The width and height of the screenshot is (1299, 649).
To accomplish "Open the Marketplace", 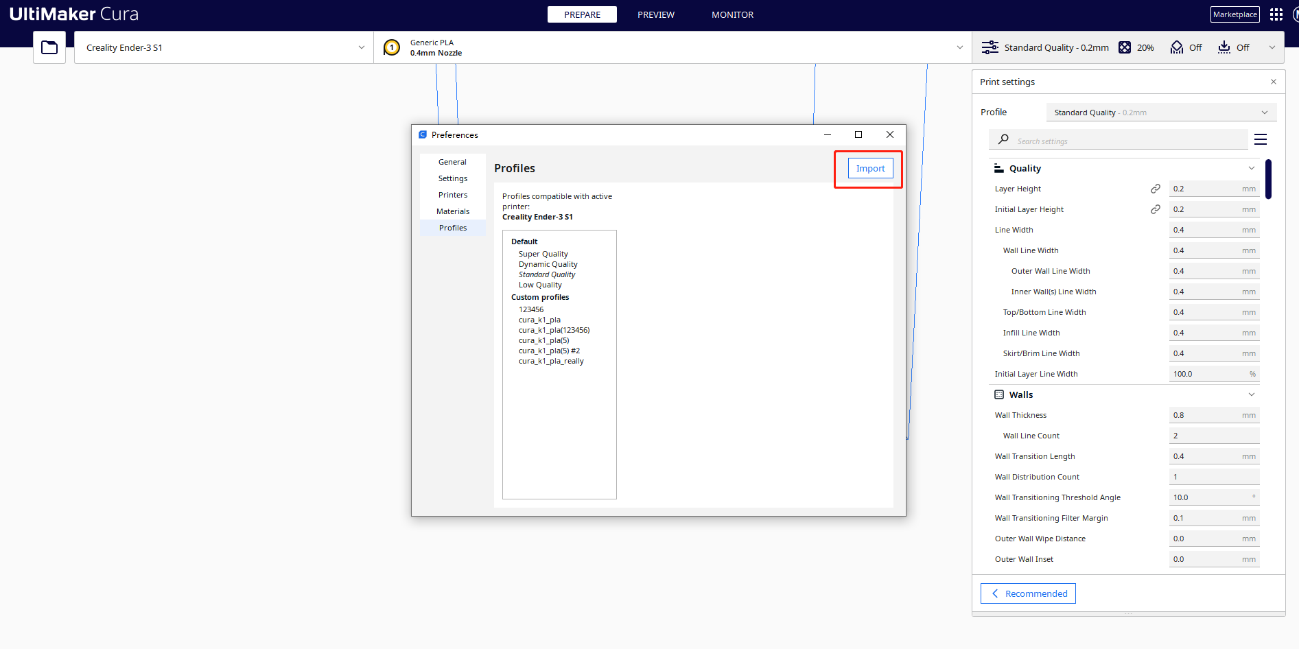I will click(x=1235, y=14).
